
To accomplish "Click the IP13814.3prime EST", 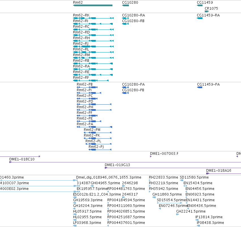I will pos(209,217).
